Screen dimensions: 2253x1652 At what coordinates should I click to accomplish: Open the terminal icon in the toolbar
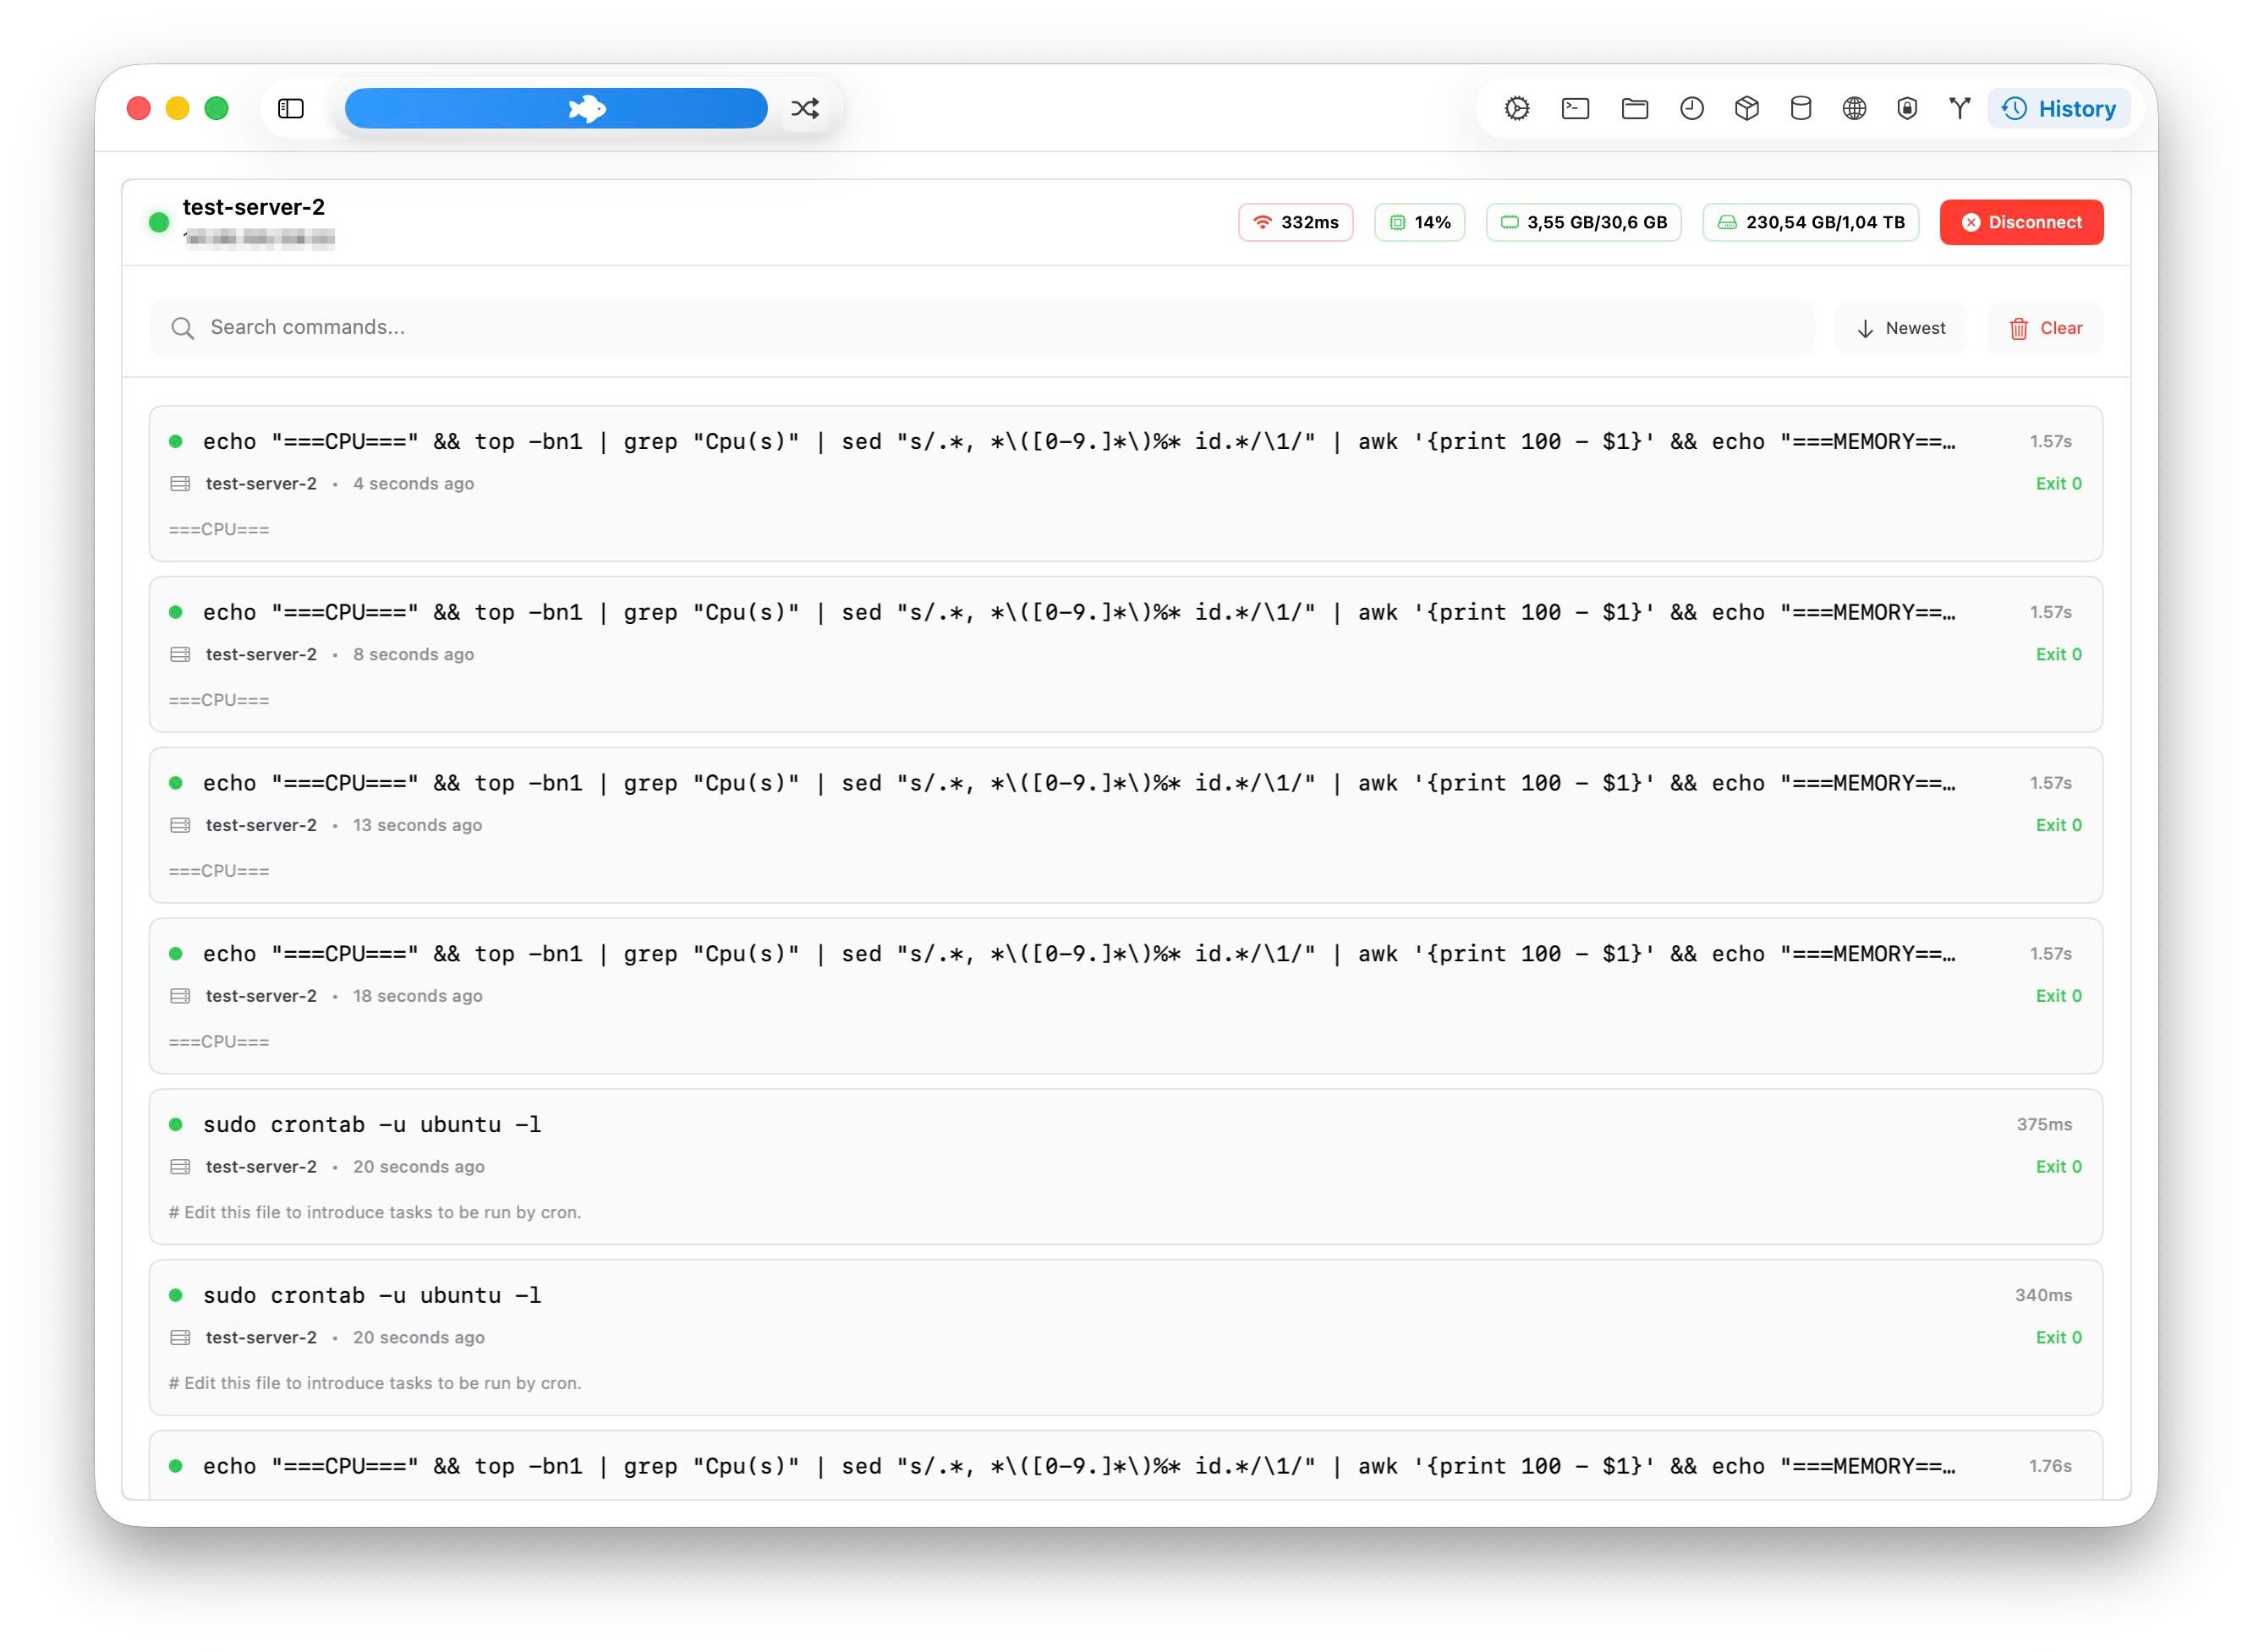coord(1575,108)
